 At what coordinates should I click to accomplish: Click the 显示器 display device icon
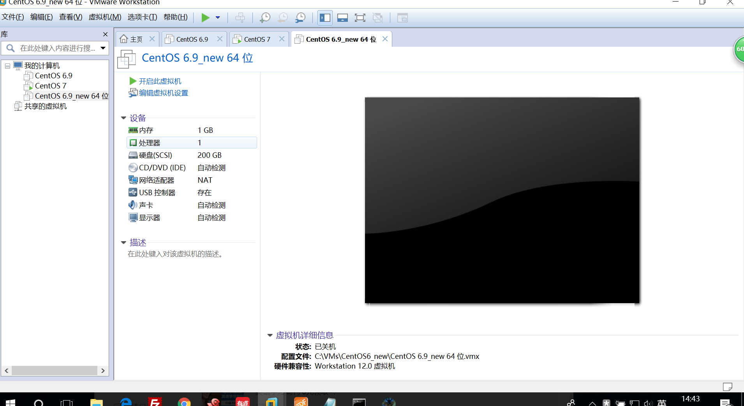coord(133,217)
